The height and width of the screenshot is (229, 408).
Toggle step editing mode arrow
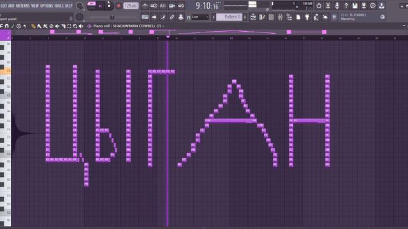[154, 17]
